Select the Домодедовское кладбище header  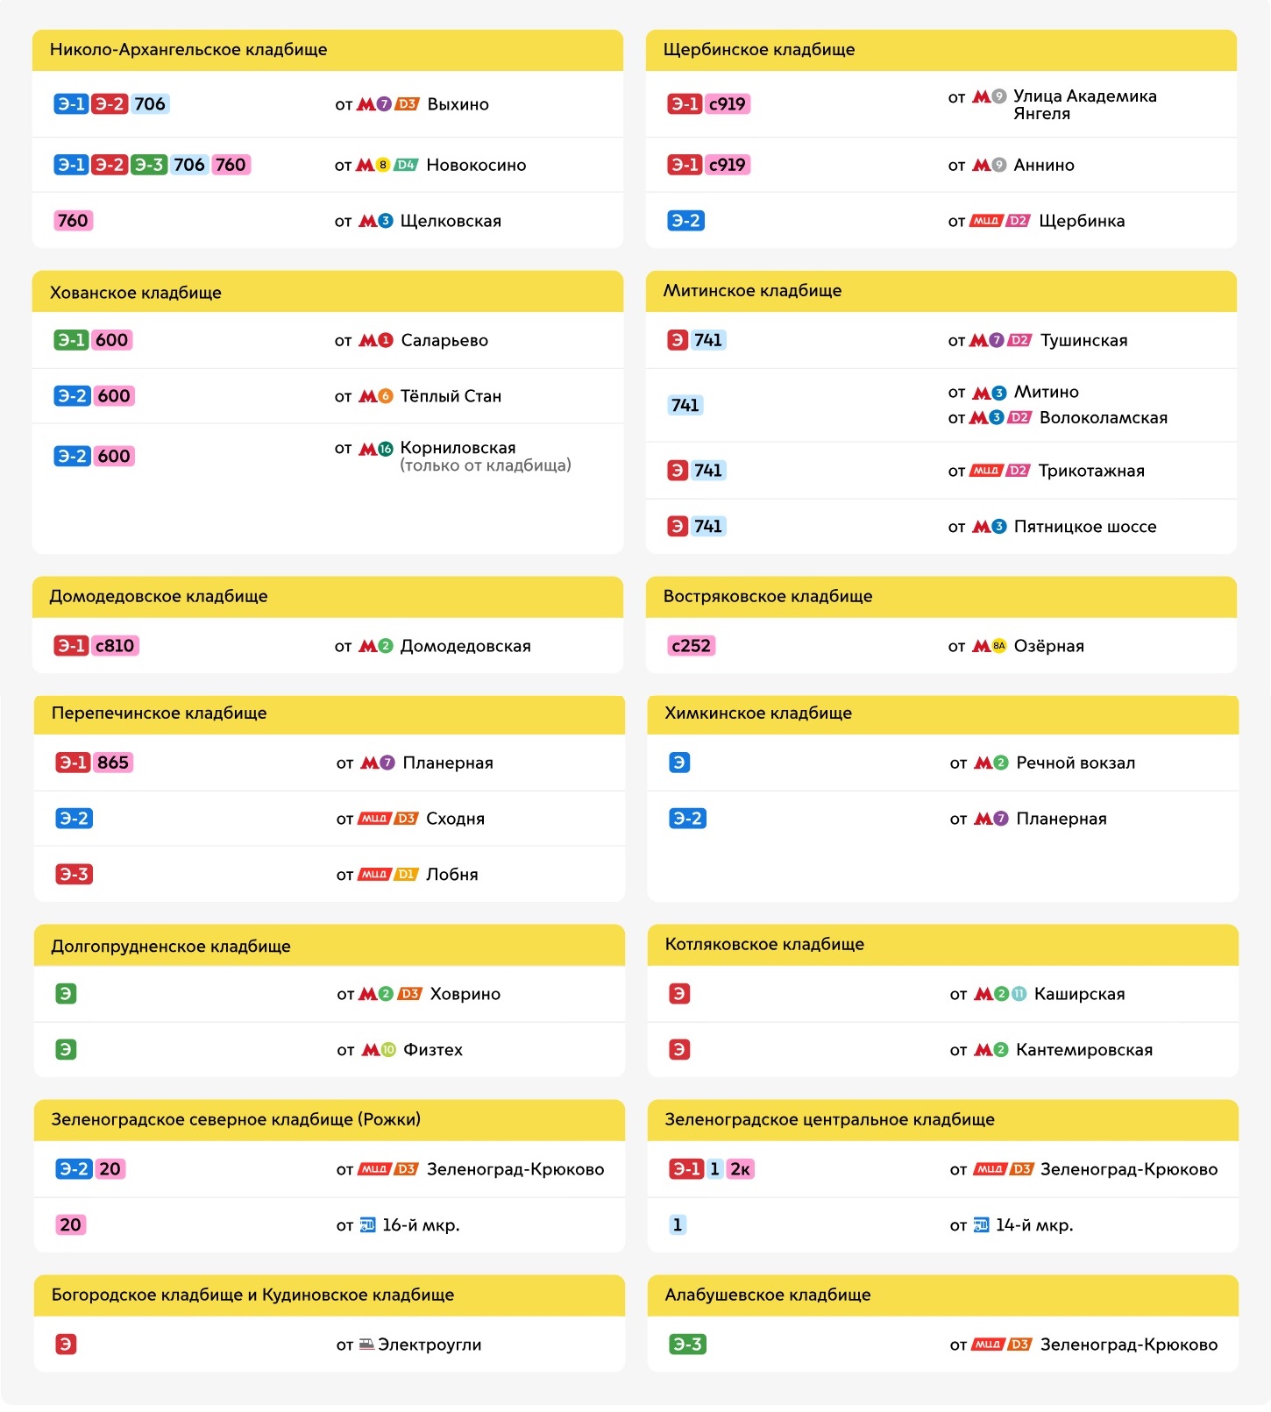click(x=328, y=597)
